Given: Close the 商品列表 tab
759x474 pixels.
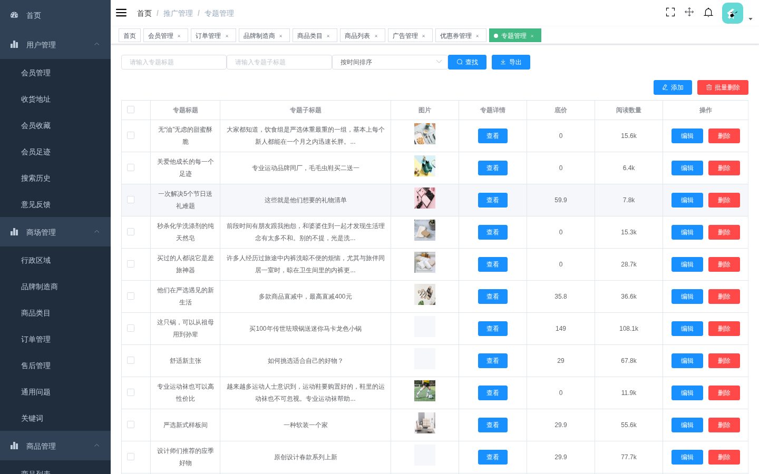Looking at the screenshot, I should click(376, 36).
